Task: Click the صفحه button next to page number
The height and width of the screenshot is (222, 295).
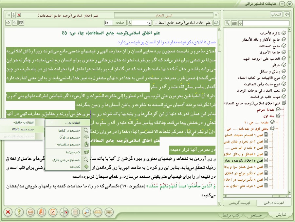Action: pos(120,23)
